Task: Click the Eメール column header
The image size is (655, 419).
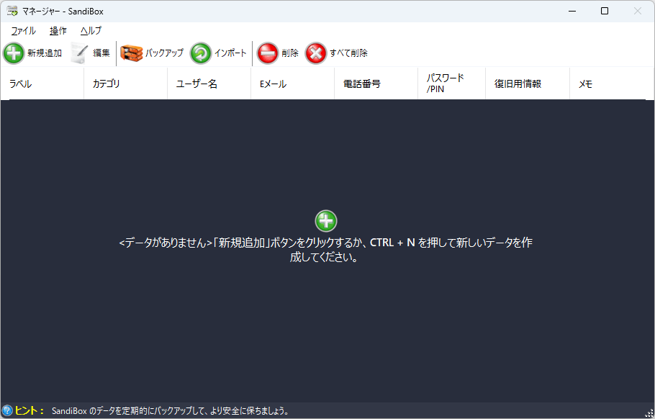Action: [x=293, y=84]
